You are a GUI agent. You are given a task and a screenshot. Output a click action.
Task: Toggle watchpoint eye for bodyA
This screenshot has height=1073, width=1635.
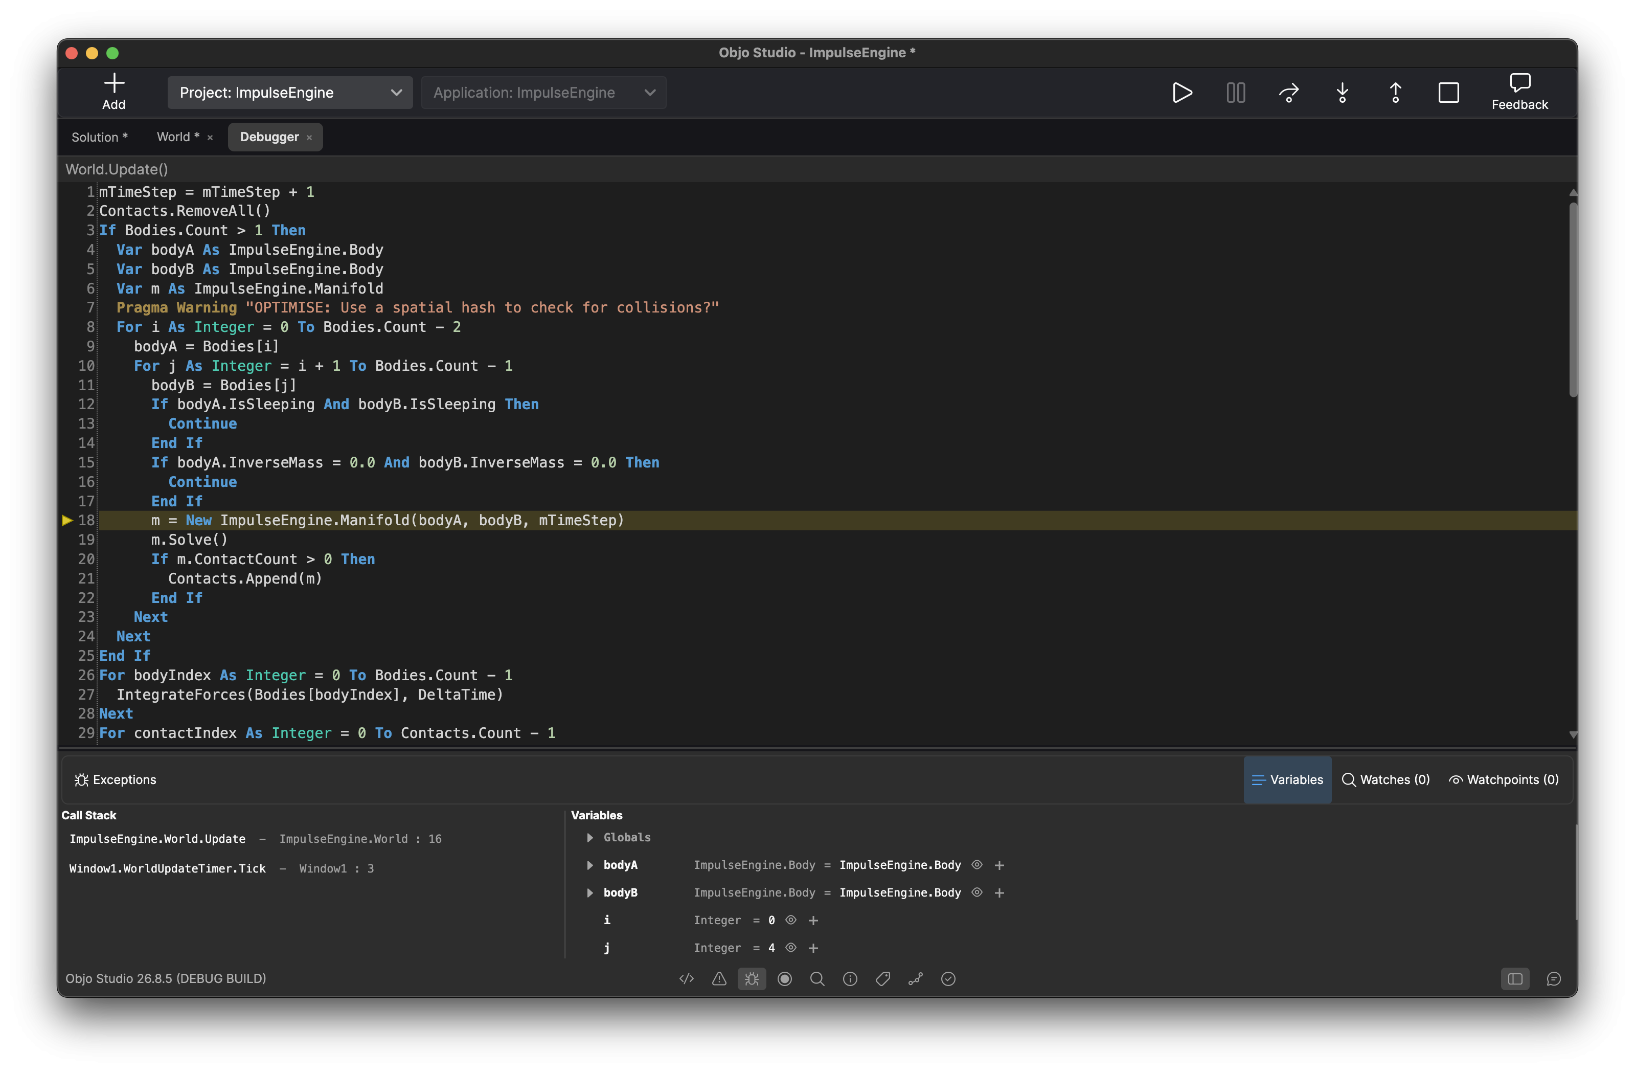click(x=976, y=864)
